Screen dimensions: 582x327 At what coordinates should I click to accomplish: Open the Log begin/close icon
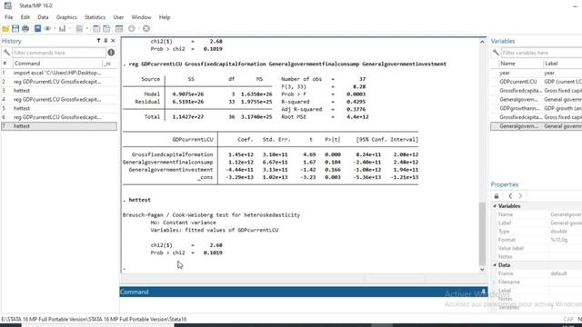click(x=37, y=28)
